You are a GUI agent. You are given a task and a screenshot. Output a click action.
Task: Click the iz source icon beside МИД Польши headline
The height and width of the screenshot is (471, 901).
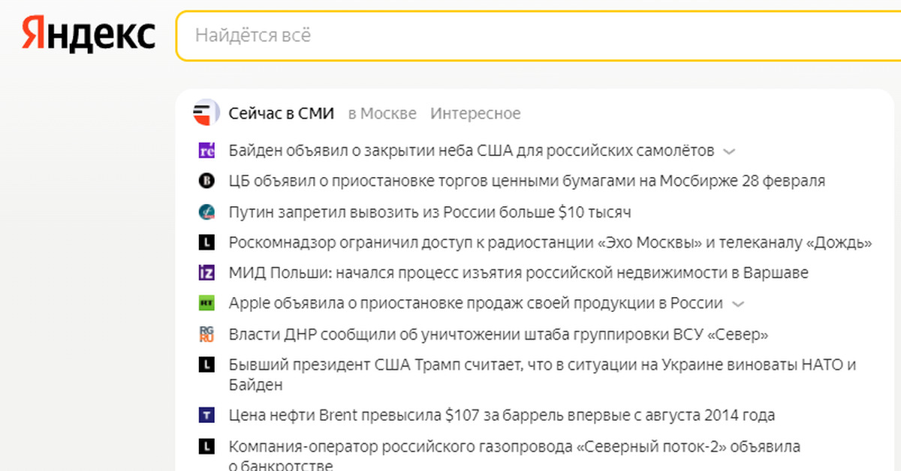coord(206,273)
